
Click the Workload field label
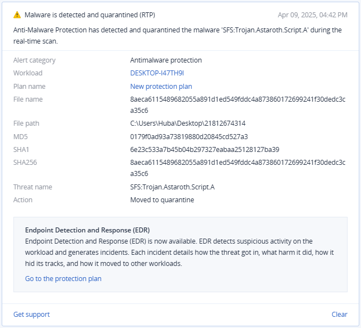(x=28, y=73)
